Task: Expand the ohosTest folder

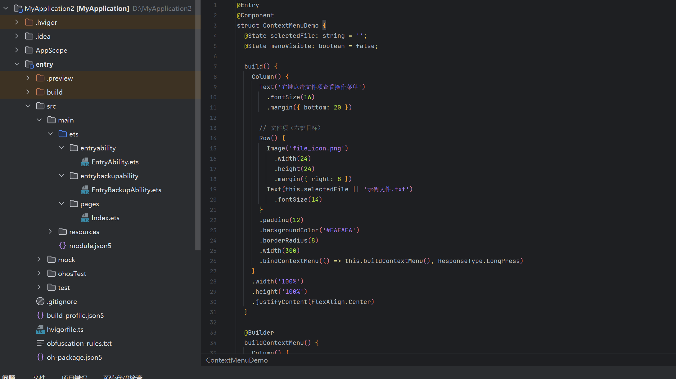Action: click(x=39, y=274)
